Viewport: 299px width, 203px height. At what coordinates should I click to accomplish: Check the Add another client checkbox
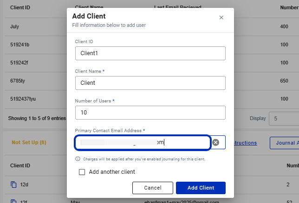[82, 172]
